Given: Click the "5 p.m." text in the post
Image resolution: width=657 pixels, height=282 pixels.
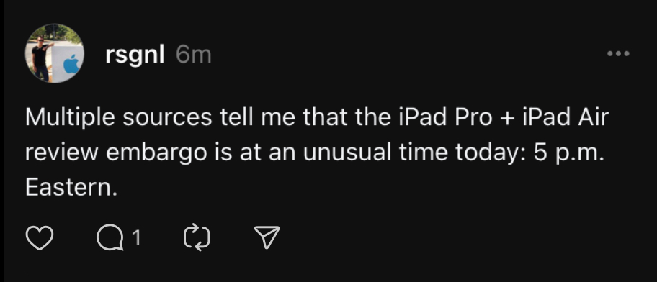Looking at the screenshot, I should click(x=569, y=153).
